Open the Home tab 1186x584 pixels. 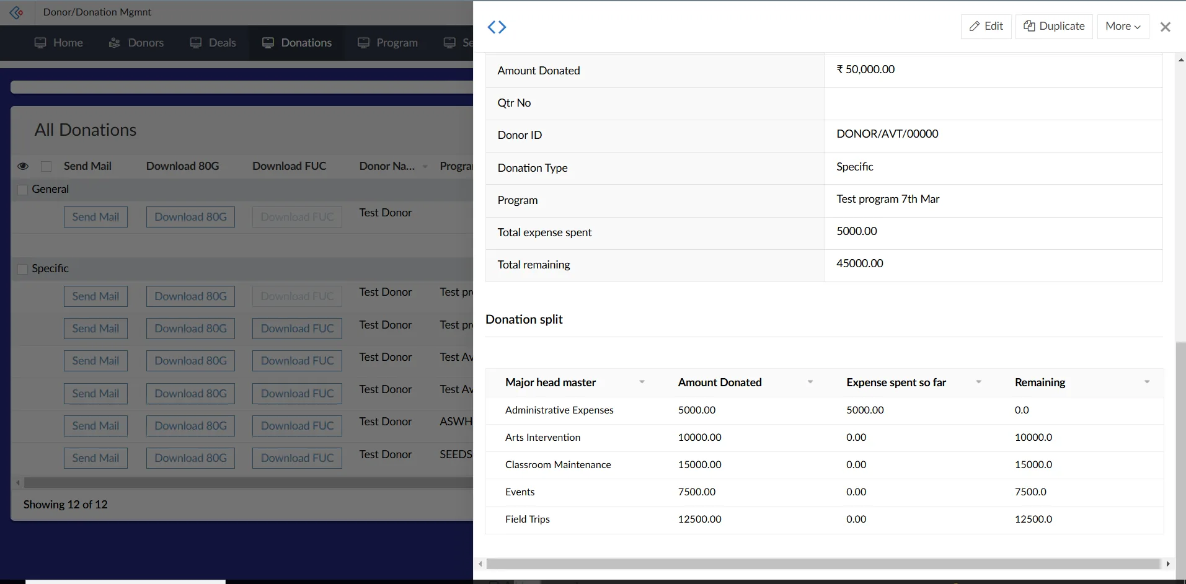[59, 43]
